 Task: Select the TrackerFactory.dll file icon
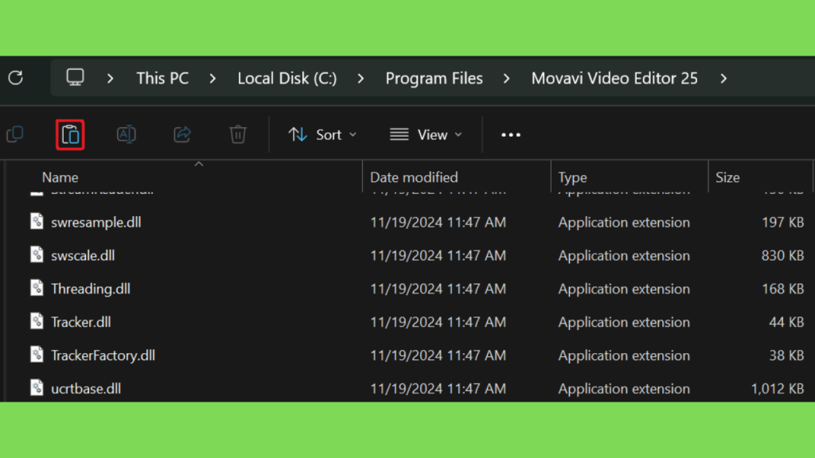point(37,355)
